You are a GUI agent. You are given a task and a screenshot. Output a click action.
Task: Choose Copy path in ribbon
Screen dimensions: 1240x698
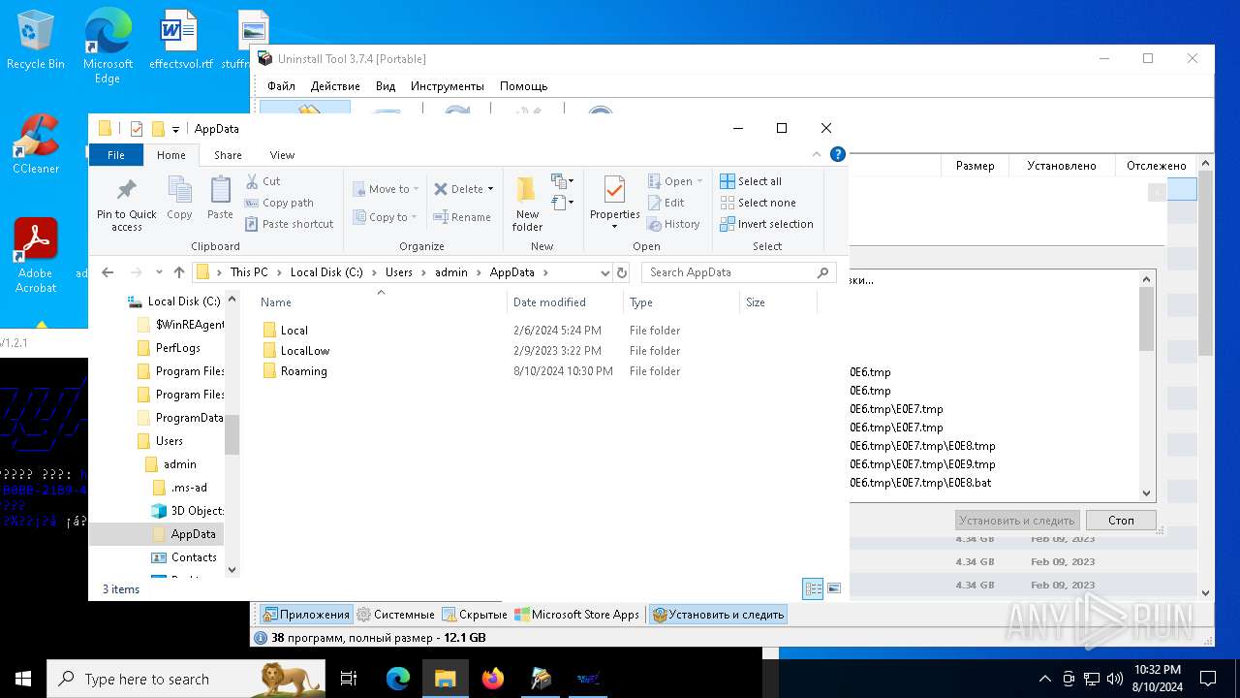click(x=279, y=203)
